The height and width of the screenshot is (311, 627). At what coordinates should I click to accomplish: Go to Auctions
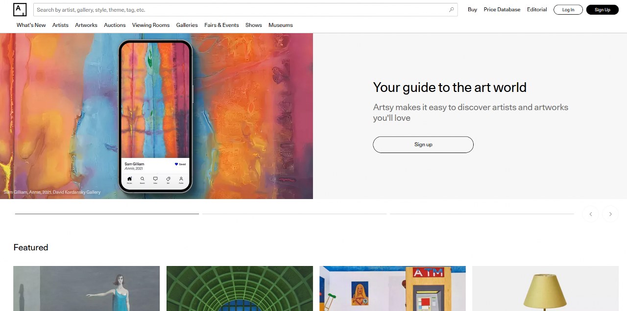[115, 25]
